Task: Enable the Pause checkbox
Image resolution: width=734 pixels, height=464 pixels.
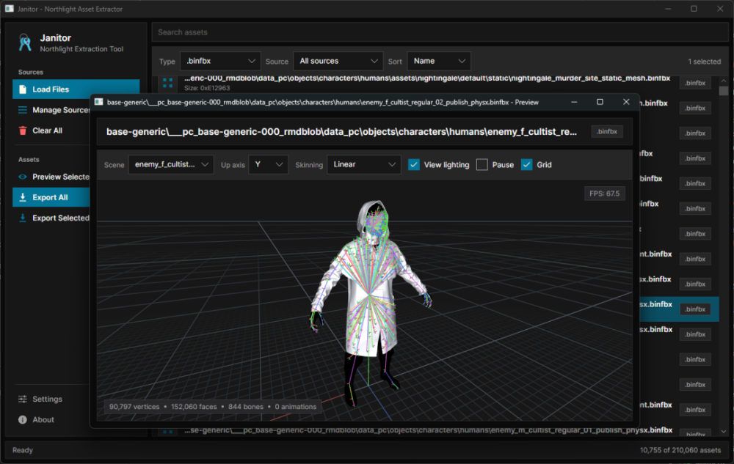Action: (482, 164)
